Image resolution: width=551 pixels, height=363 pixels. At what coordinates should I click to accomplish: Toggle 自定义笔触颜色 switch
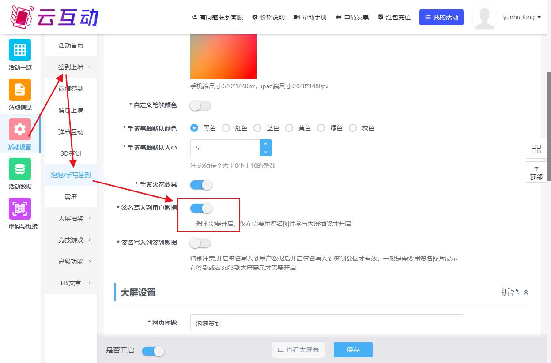200,106
